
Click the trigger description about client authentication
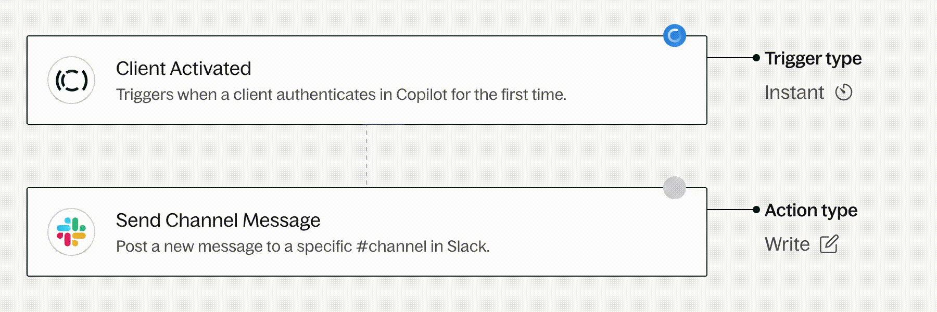(341, 95)
